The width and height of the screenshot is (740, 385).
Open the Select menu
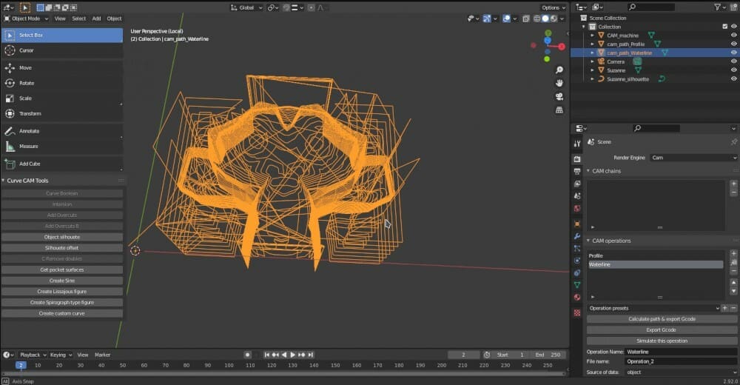click(x=78, y=19)
